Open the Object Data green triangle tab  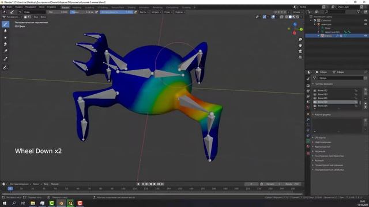308,141
